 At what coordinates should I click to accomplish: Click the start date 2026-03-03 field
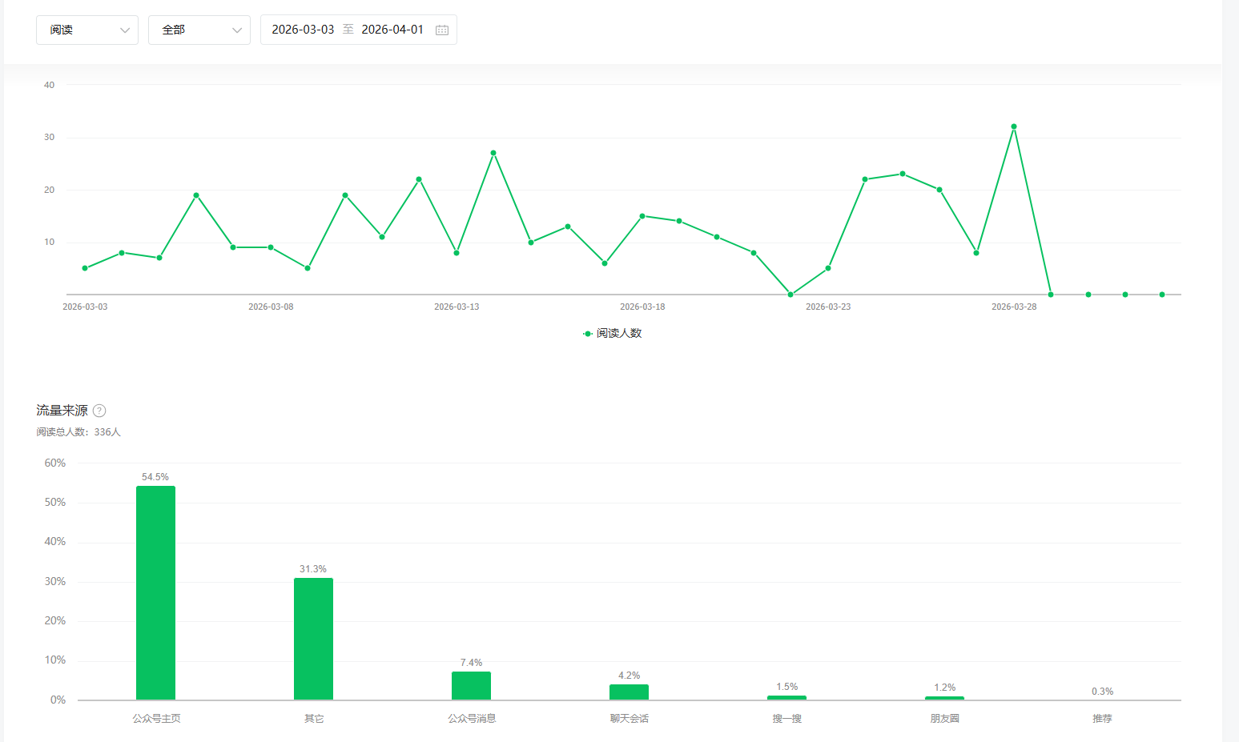click(x=303, y=30)
